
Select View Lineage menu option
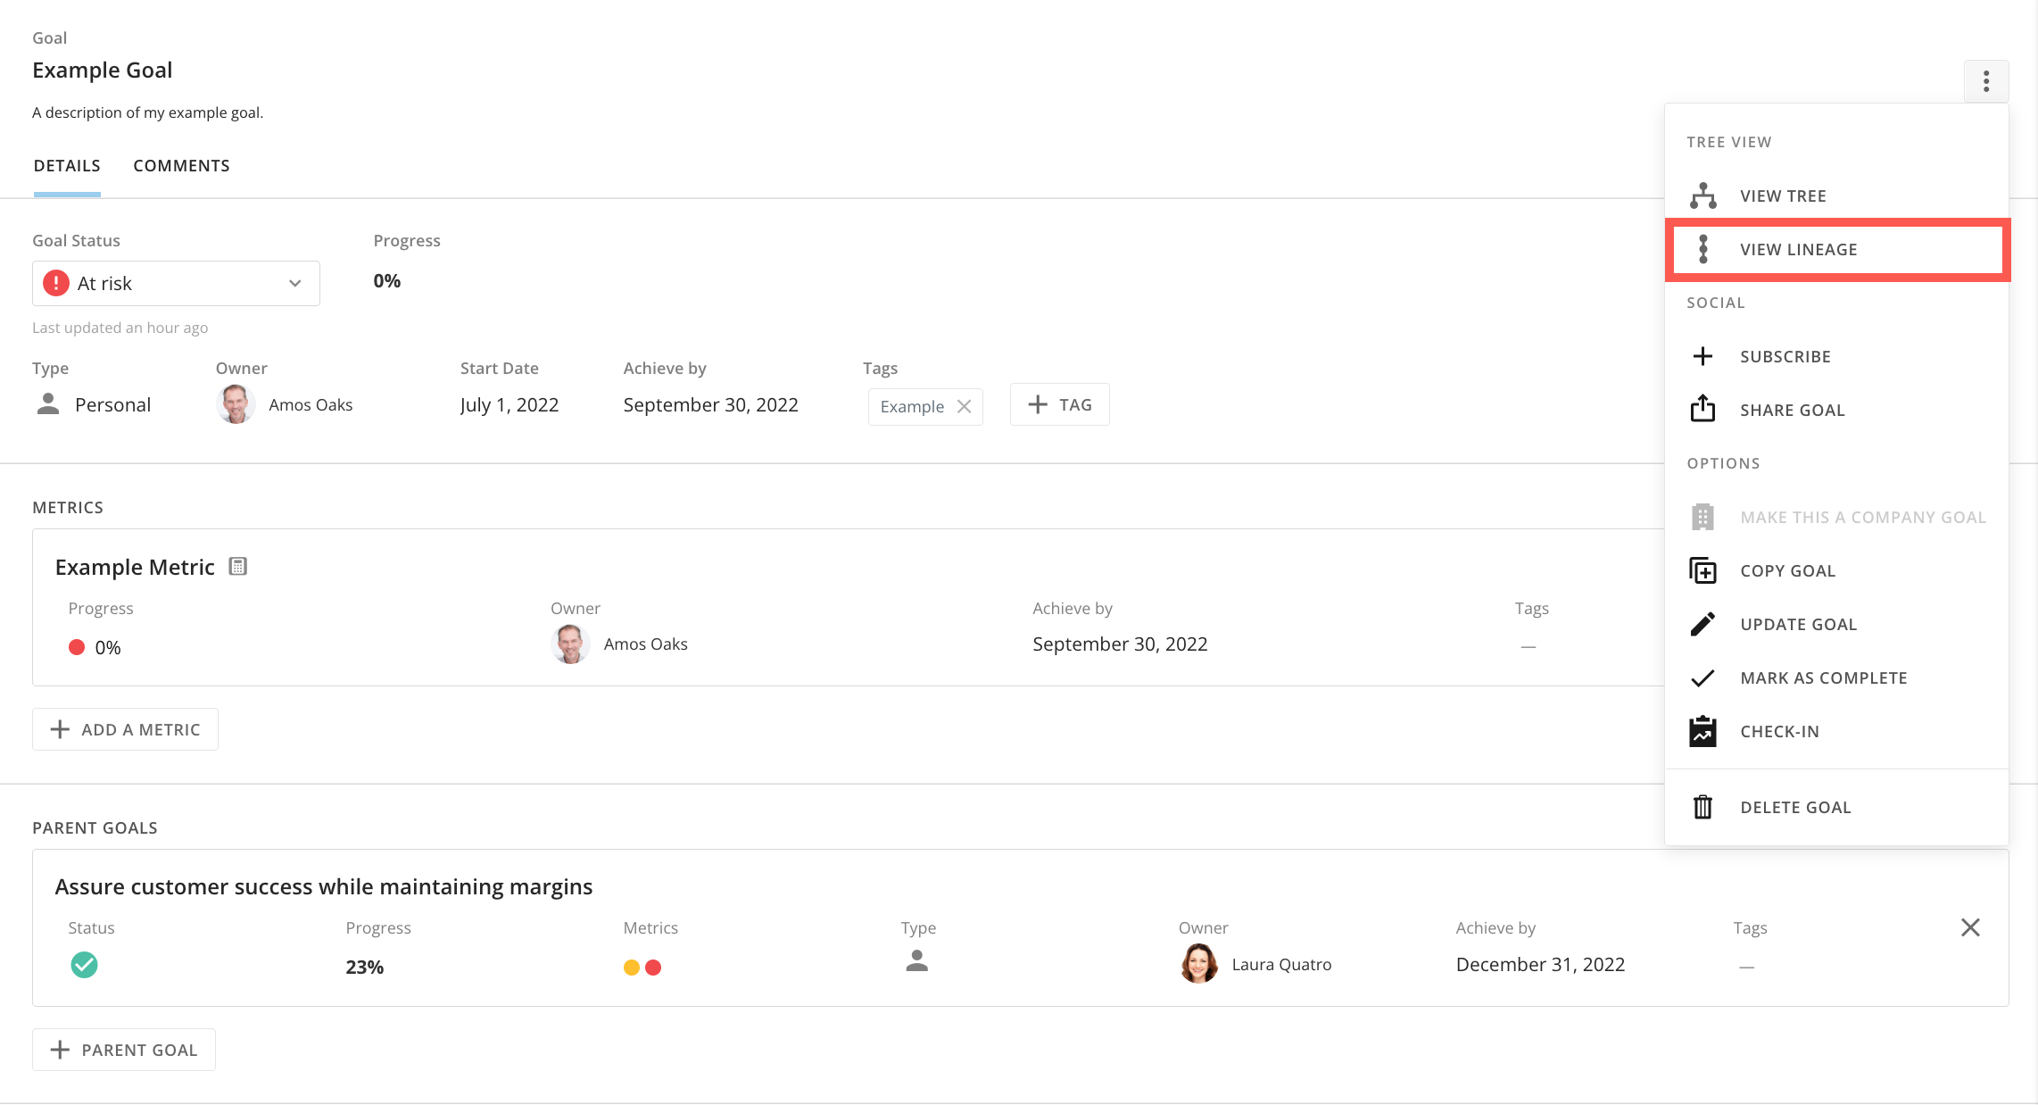click(x=1798, y=249)
